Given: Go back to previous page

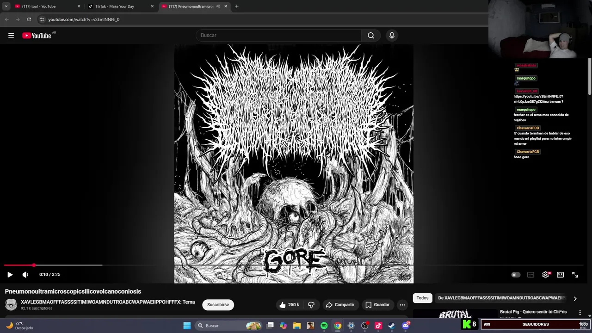Looking at the screenshot, I should [6, 19].
